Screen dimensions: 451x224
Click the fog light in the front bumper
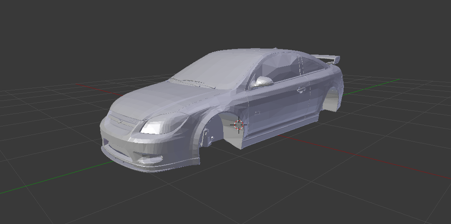(x=150, y=159)
